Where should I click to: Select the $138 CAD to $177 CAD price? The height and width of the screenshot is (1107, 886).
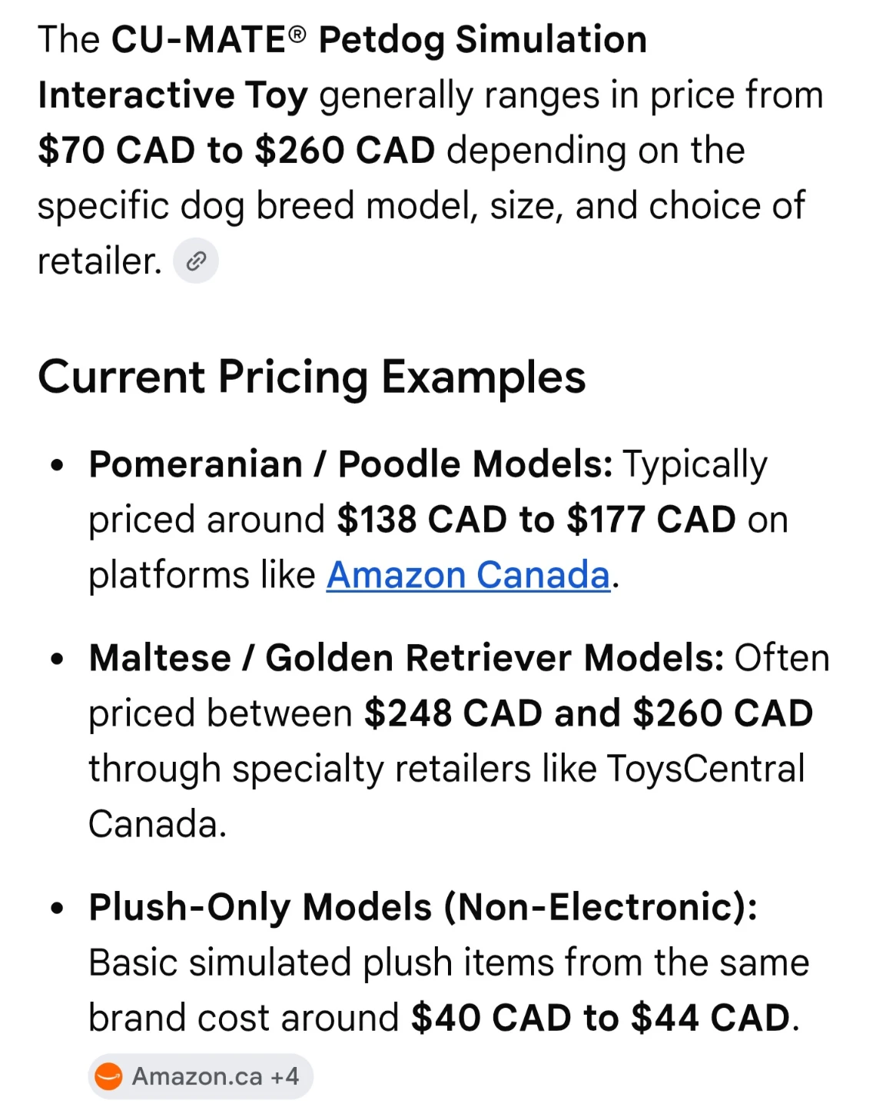click(536, 520)
